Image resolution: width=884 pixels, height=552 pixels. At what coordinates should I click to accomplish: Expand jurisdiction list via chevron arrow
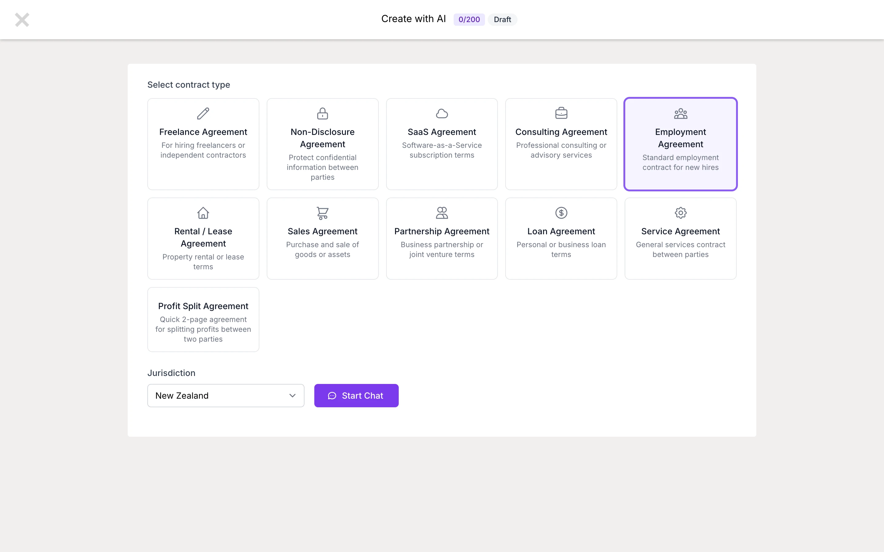coord(292,396)
